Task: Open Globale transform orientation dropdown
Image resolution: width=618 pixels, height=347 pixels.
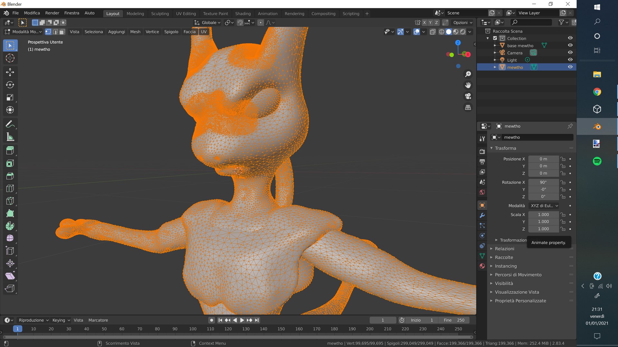Action: 207,22
